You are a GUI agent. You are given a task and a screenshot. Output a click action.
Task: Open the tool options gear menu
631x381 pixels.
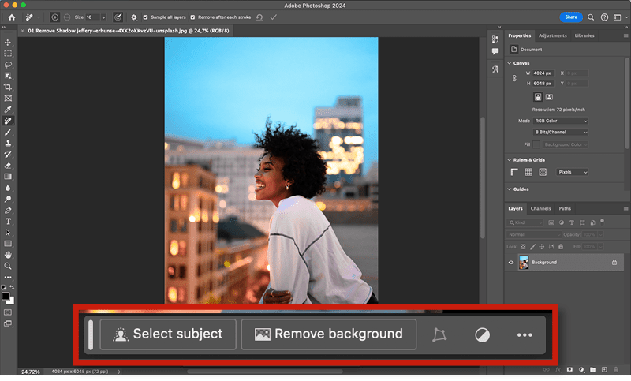[134, 17]
